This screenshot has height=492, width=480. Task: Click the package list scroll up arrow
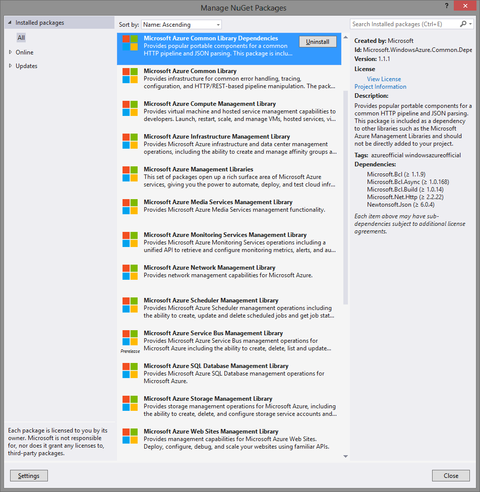click(346, 37)
